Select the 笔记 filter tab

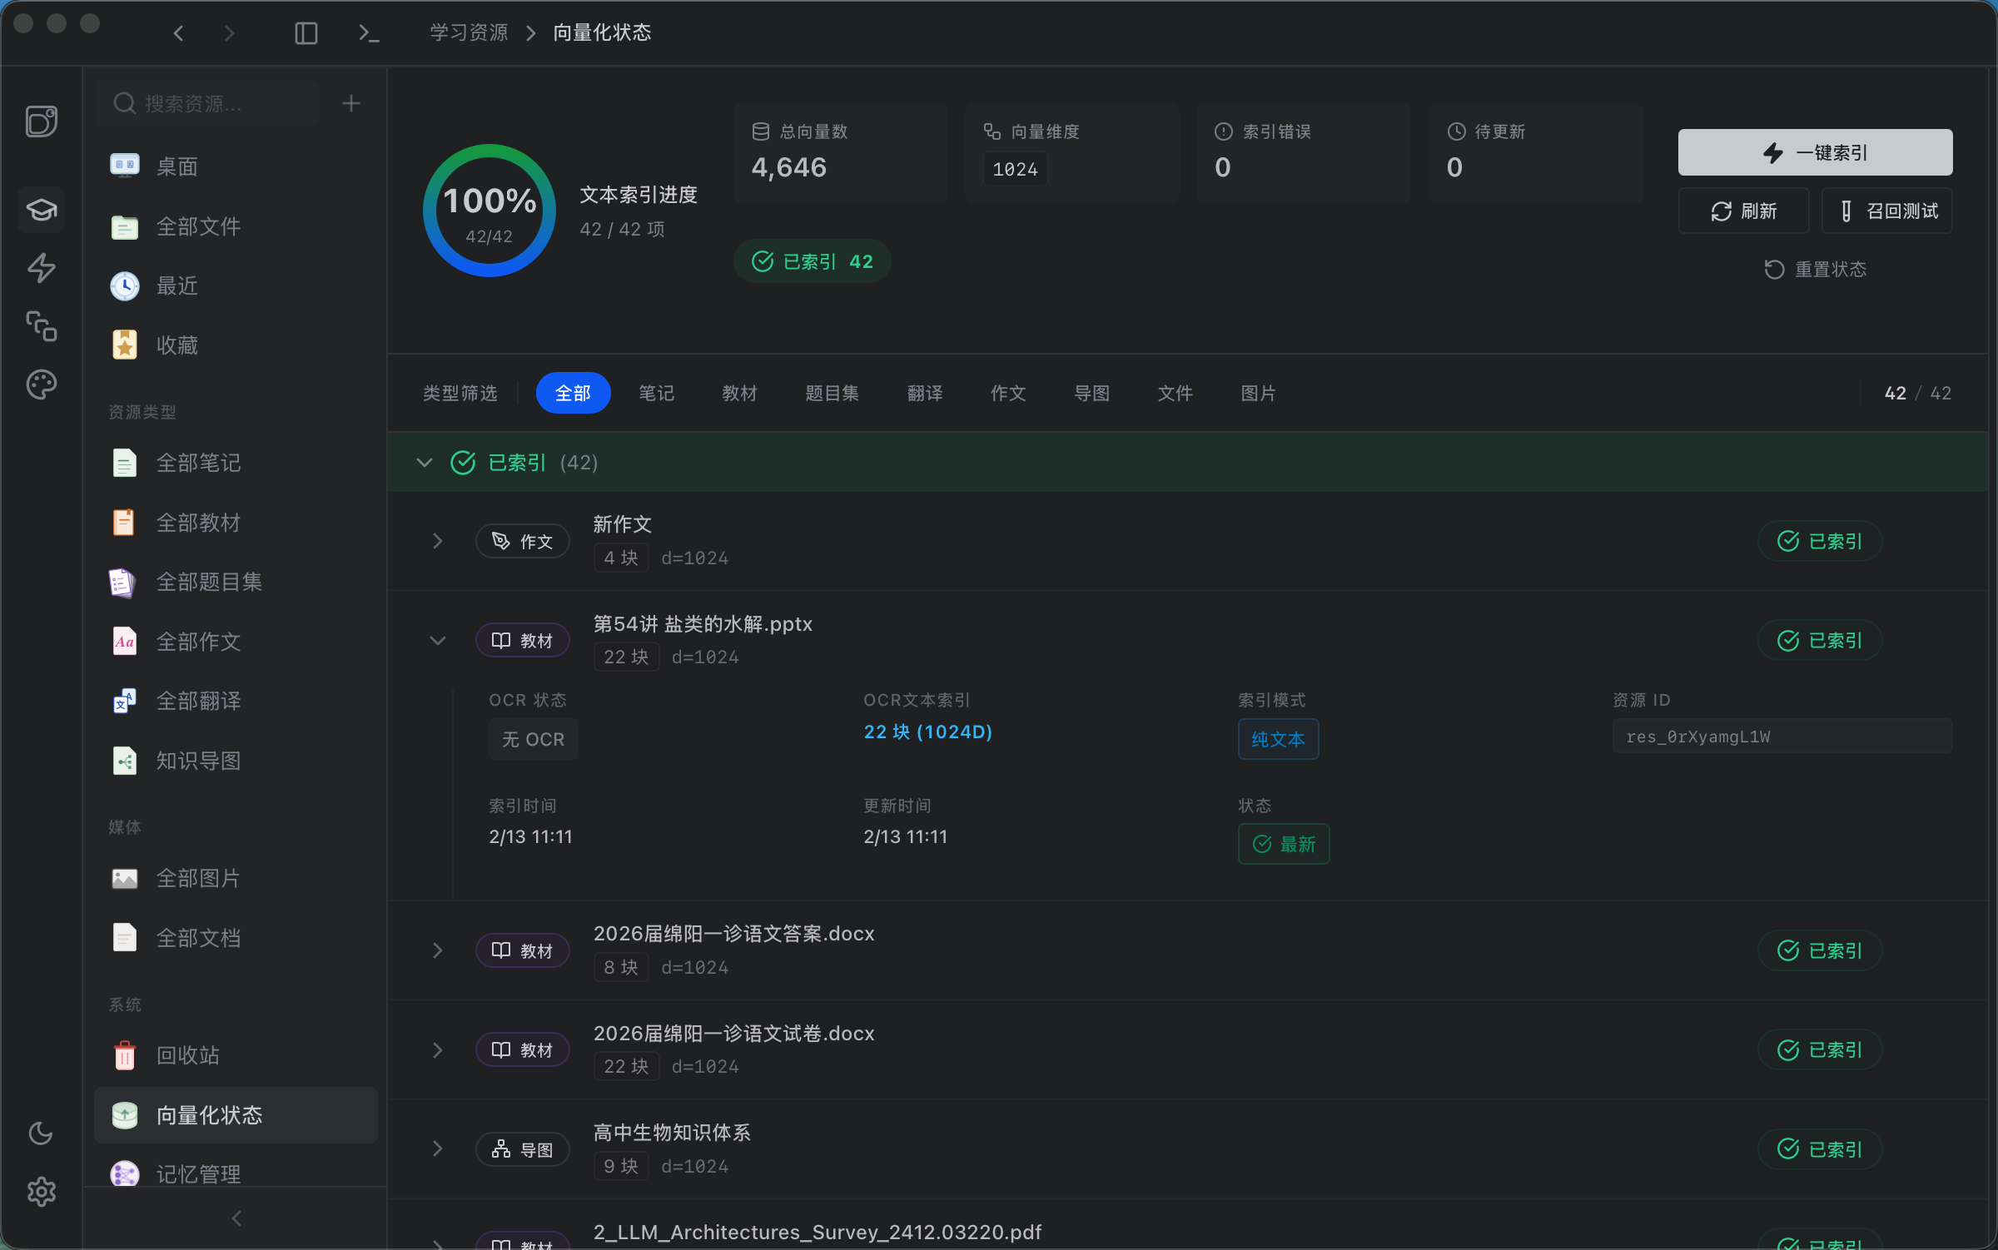[657, 393]
